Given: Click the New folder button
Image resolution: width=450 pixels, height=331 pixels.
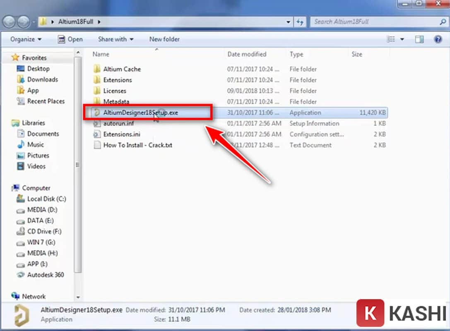Looking at the screenshot, I should [164, 39].
